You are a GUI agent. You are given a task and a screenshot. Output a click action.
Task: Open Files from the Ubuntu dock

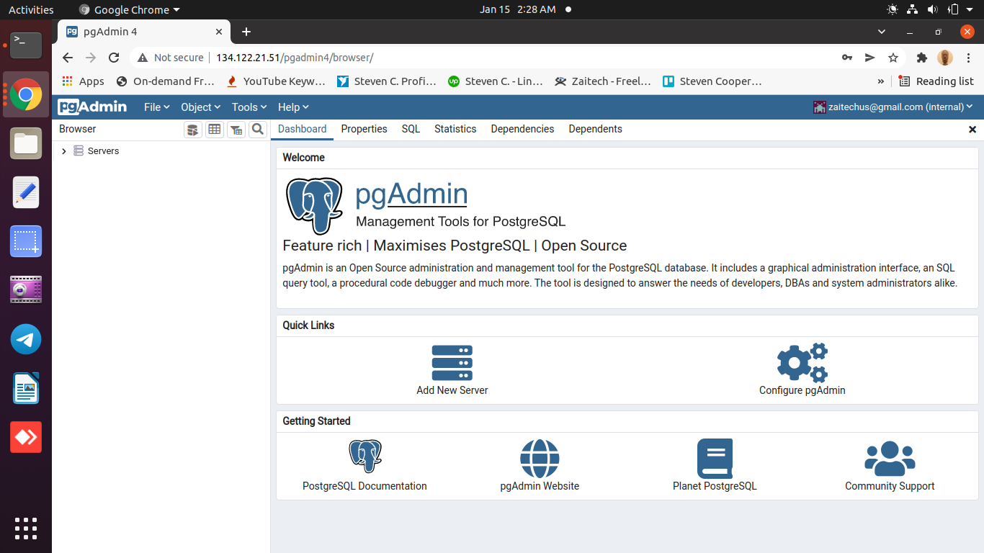[x=26, y=143]
